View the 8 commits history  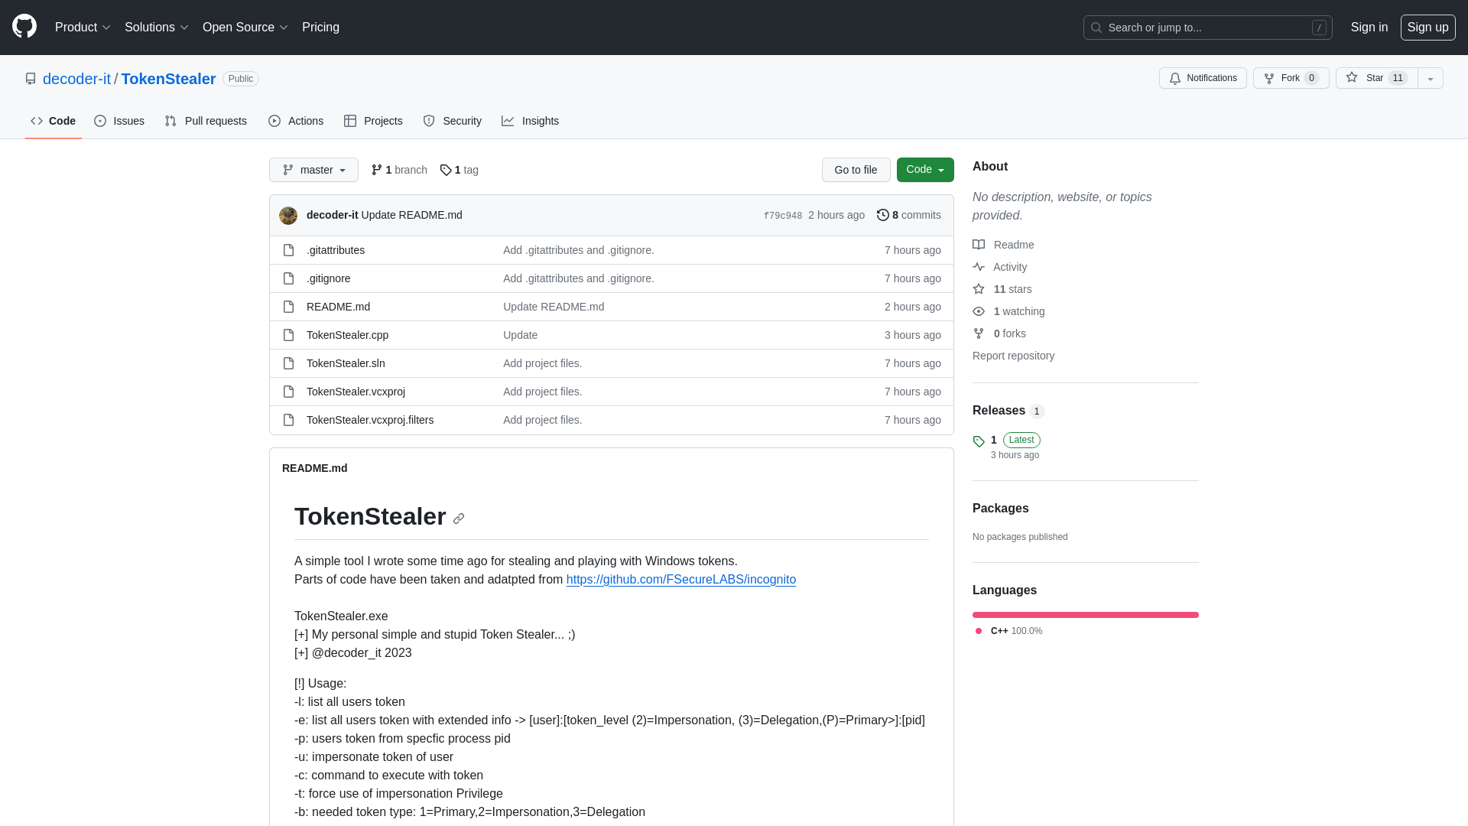pos(909,215)
